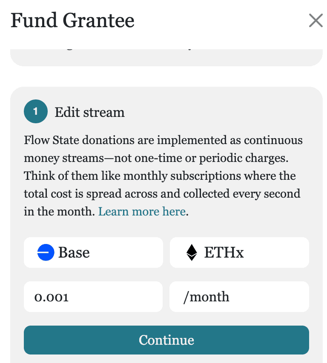Image resolution: width=327 pixels, height=363 pixels.
Task: Click the ETHx label text
Action: coord(224,252)
